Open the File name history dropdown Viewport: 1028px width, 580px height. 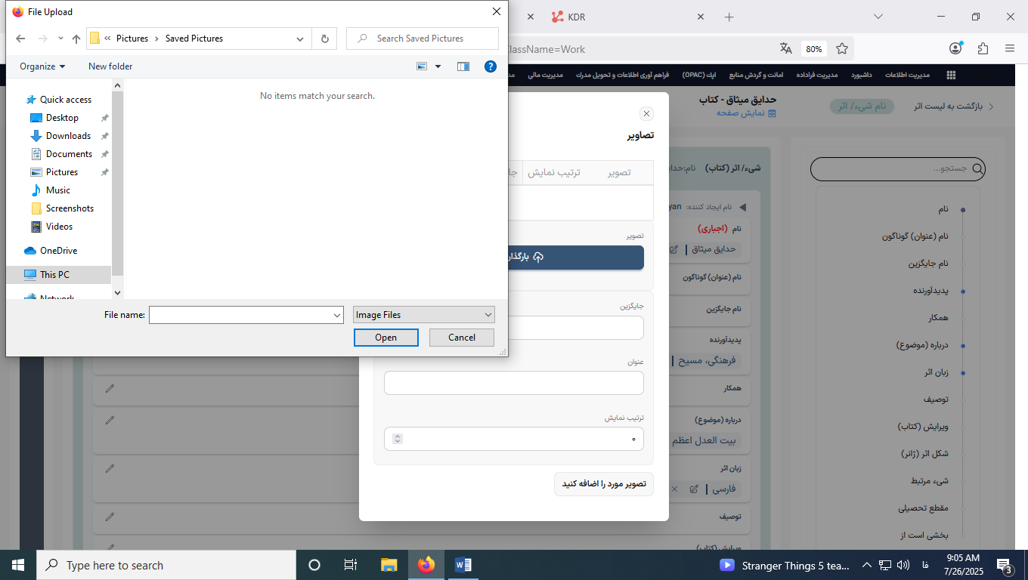click(337, 315)
